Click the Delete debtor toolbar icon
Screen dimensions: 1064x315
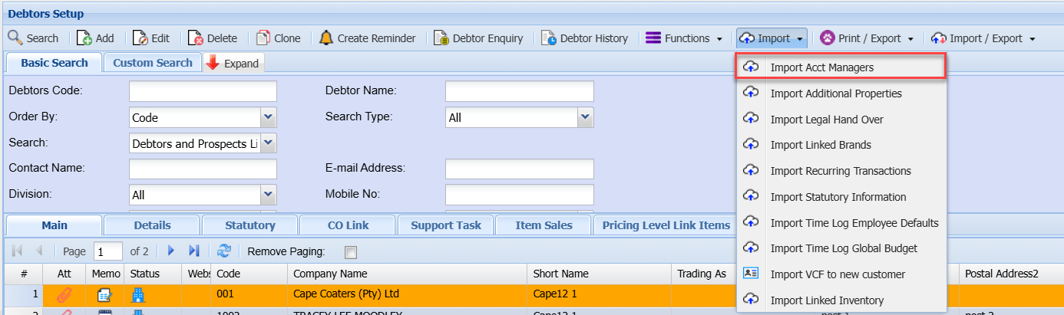point(196,38)
